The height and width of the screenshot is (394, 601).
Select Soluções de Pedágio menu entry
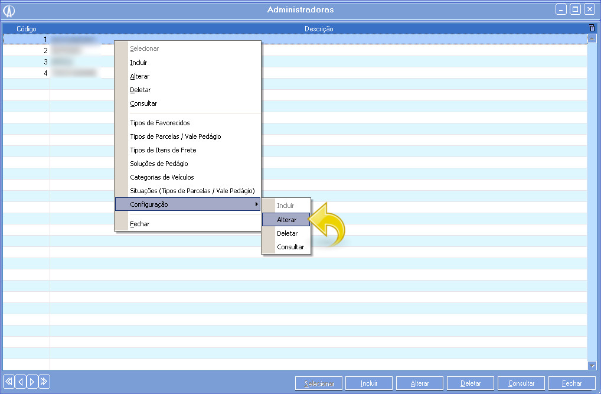click(159, 164)
